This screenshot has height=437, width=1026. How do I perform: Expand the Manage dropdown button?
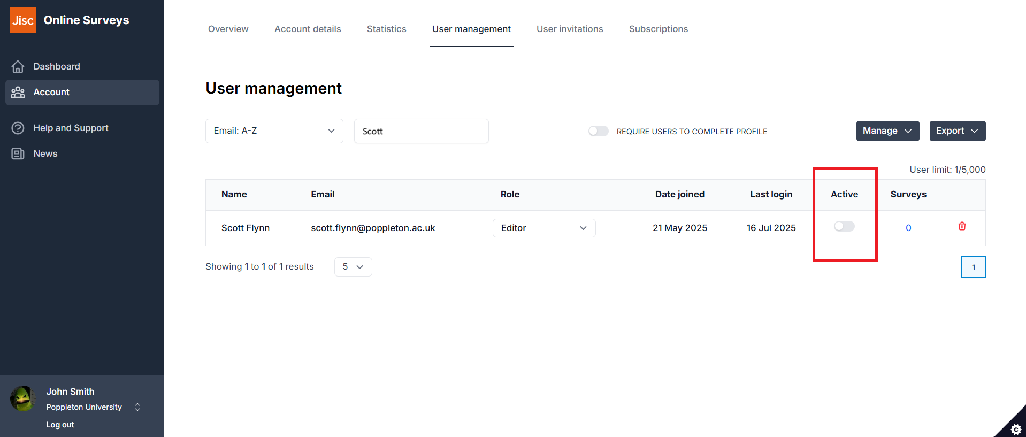(887, 131)
